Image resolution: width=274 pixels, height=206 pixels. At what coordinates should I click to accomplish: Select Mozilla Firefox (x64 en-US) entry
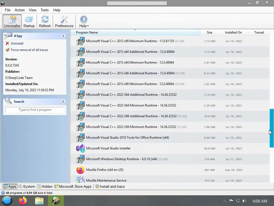pos(170,170)
